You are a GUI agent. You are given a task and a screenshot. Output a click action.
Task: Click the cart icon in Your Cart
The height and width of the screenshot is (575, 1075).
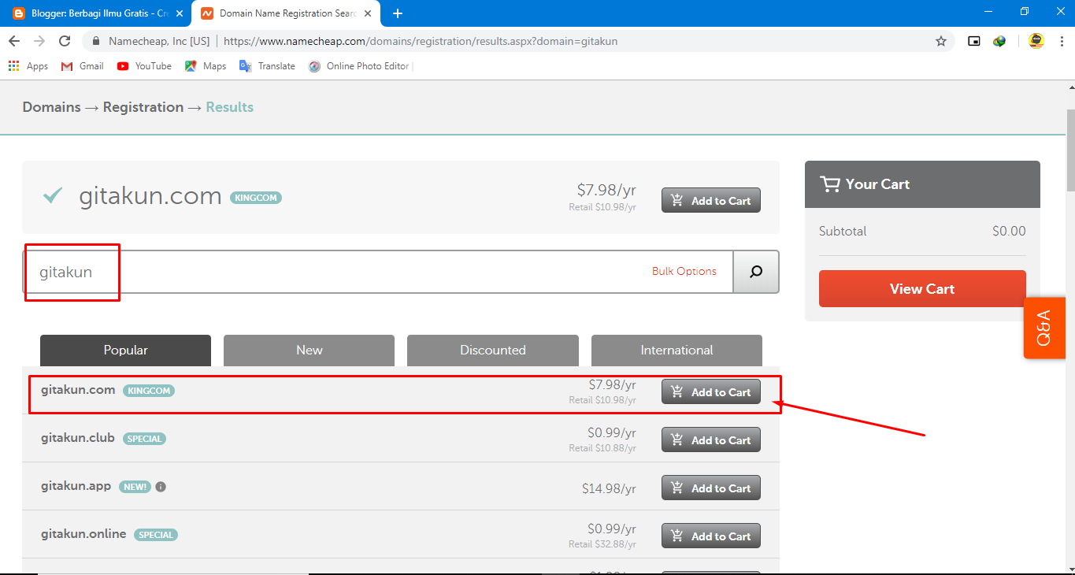click(830, 184)
